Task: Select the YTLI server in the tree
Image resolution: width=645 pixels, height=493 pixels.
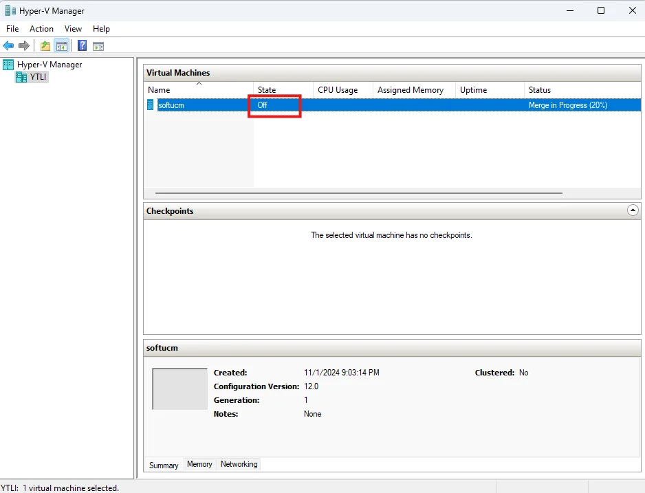Action: [x=38, y=77]
